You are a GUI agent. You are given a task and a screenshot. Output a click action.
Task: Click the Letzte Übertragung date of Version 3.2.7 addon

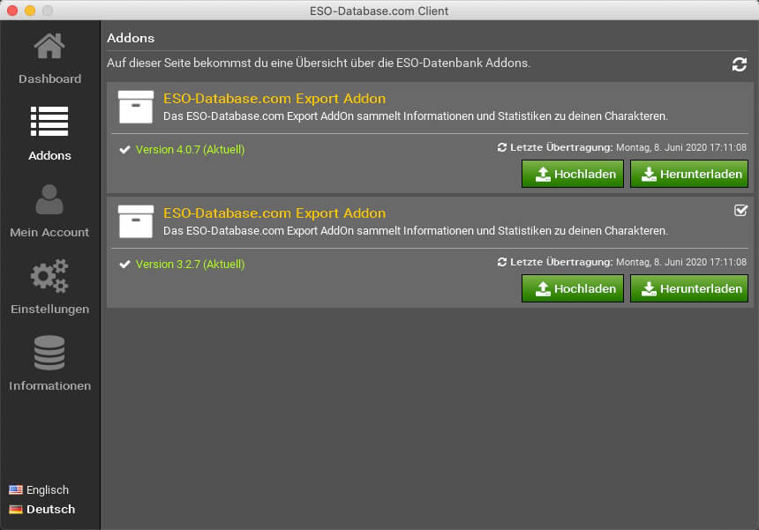[x=681, y=262]
